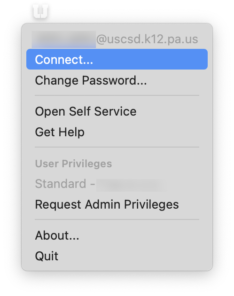Request help through Get Help

(117, 132)
